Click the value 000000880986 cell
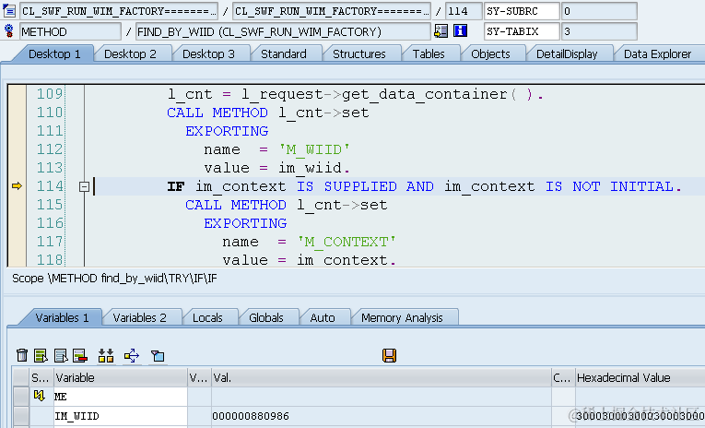Screen dimensions: 705x428 tap(382, 416)
